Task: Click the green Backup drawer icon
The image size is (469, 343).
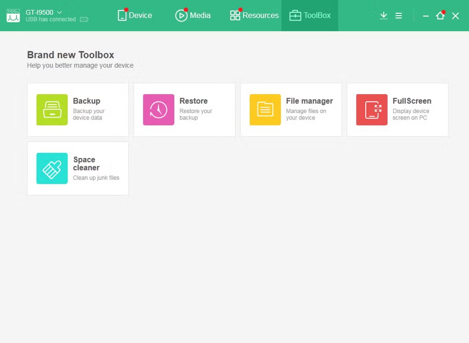Action: [x=52, y=110]
